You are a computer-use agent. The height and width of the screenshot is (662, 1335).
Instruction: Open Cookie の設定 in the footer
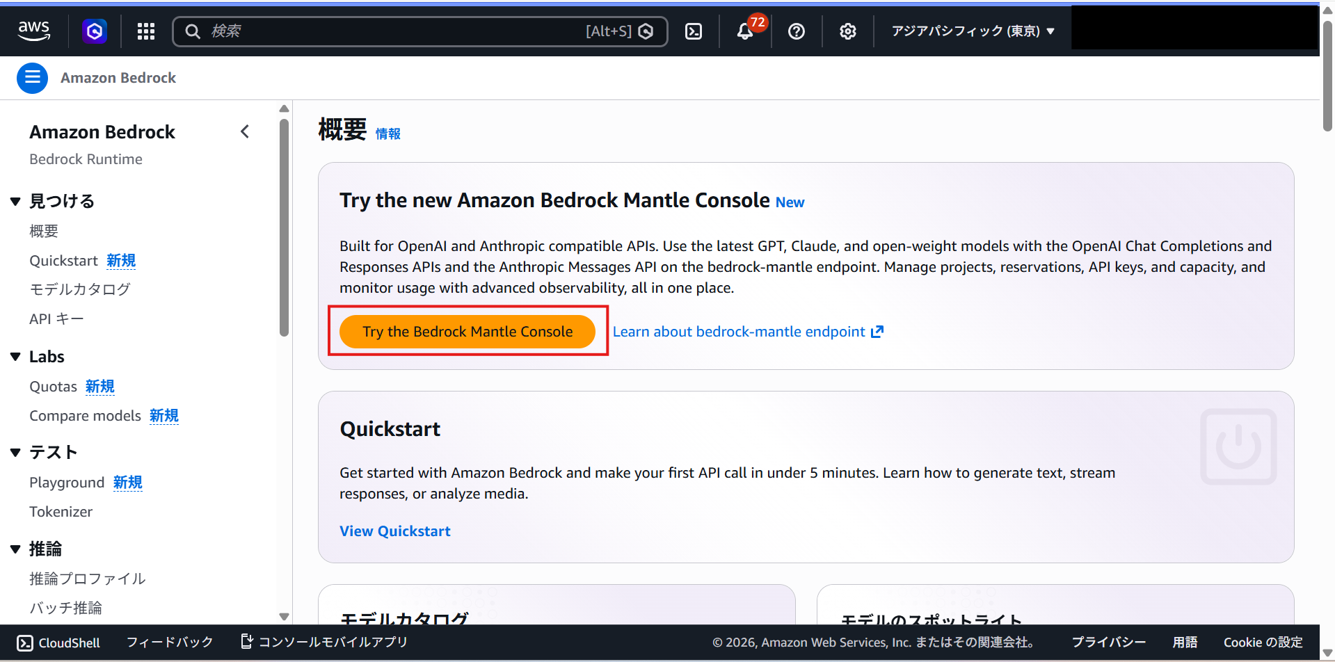(x=1263, y=643)
